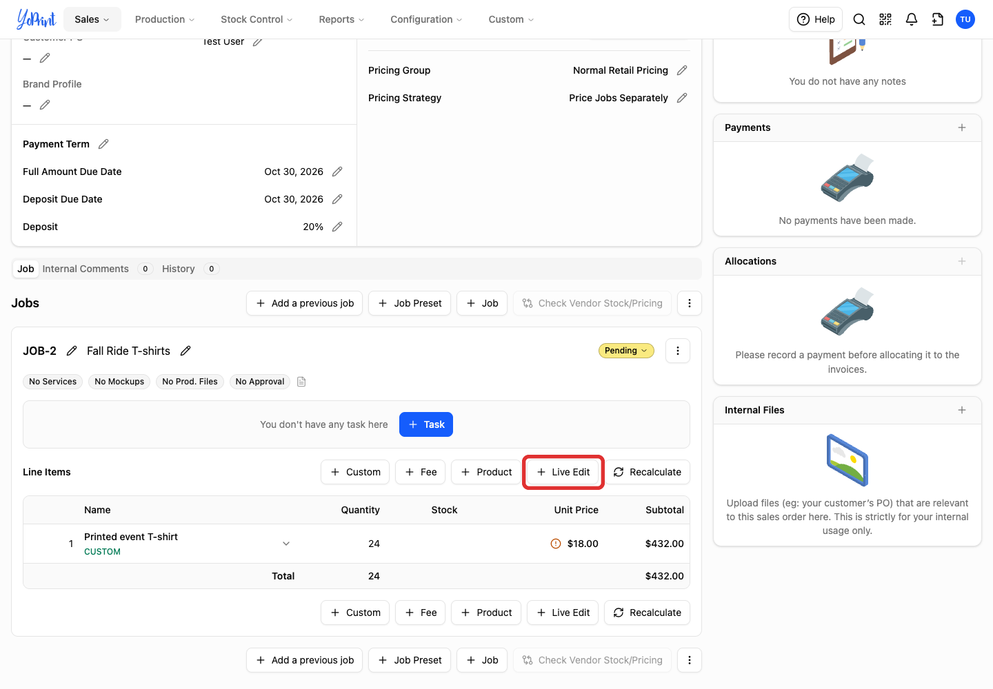Open the Reports menu
This screenshot has height=689, width=993.
click(341, 19)
